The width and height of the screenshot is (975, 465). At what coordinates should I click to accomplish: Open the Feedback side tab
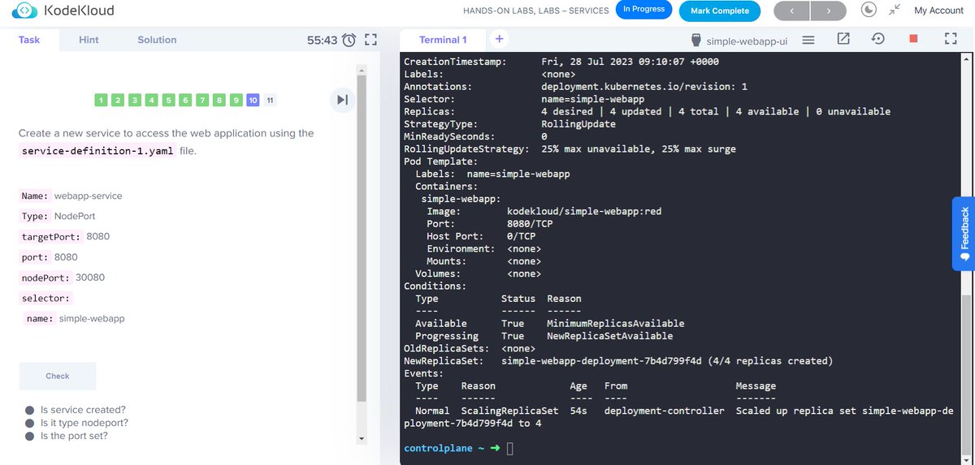coord(964,233)
